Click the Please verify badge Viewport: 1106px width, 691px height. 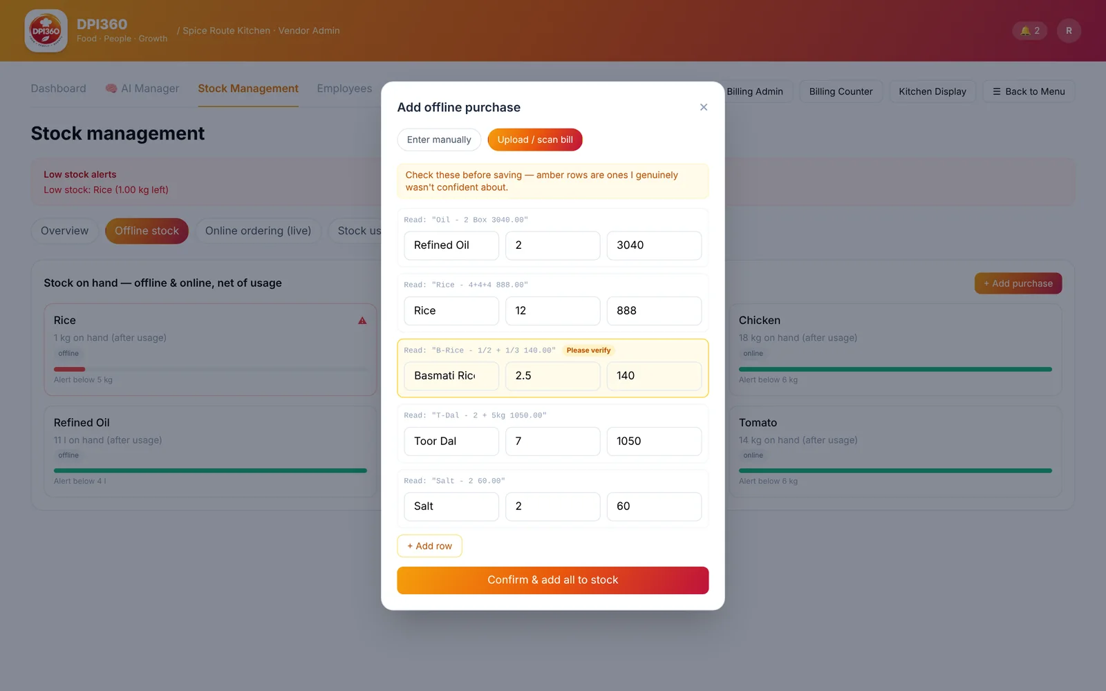[x=588, y=350]
